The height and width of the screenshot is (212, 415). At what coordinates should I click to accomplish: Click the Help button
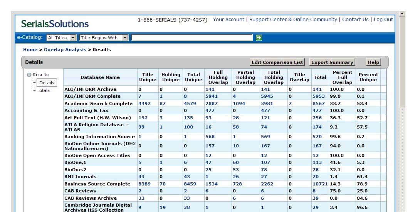[x=373, y=62]
